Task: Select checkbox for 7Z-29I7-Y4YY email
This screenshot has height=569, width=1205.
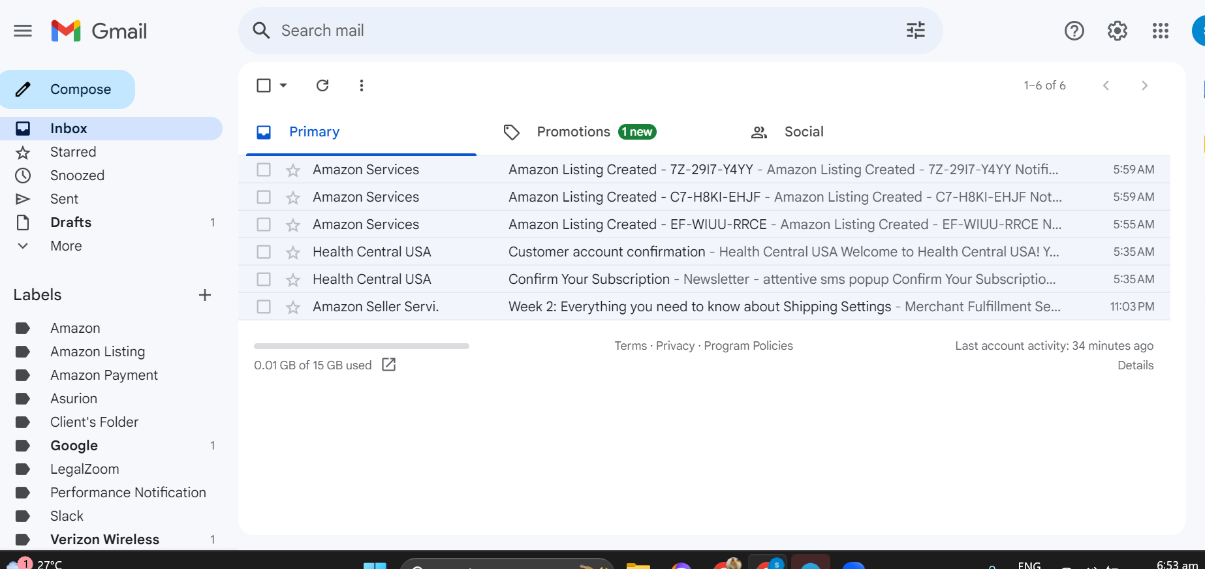Action: pyautogui.click(x=264, y=170)
